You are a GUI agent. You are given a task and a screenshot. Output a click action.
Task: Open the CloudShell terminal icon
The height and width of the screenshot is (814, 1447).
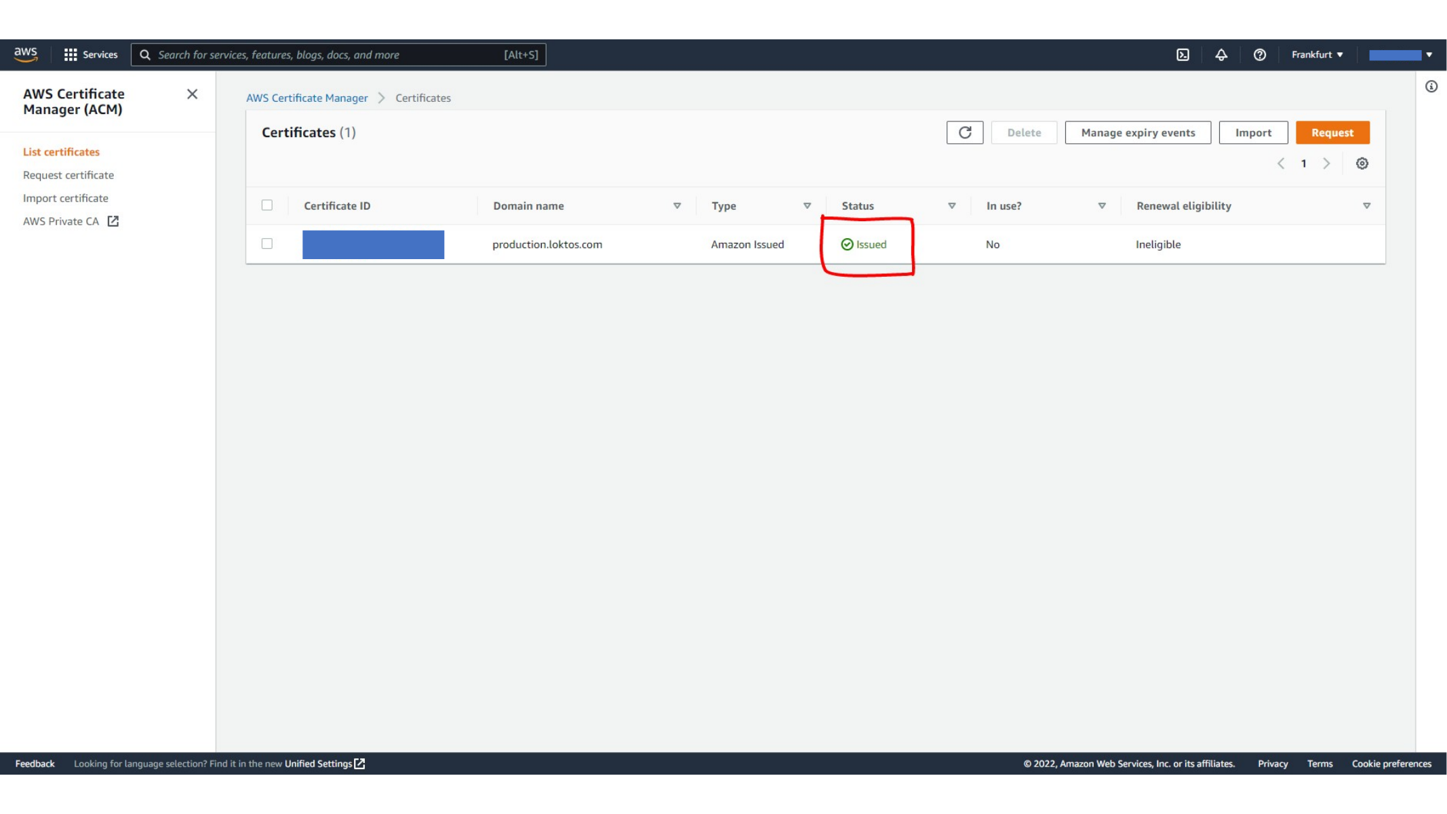[x=1183, y=55]
